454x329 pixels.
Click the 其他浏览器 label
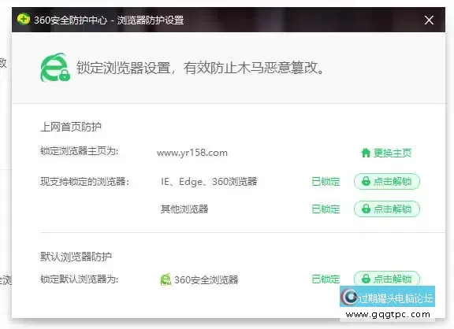[x=184, y=209]
